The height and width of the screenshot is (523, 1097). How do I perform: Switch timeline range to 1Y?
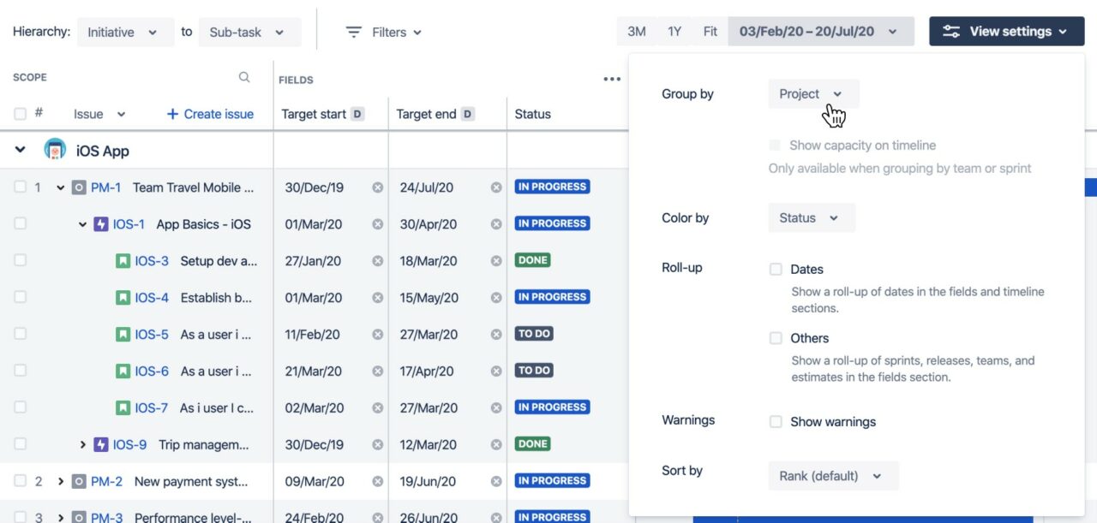[x=674, y=30]
